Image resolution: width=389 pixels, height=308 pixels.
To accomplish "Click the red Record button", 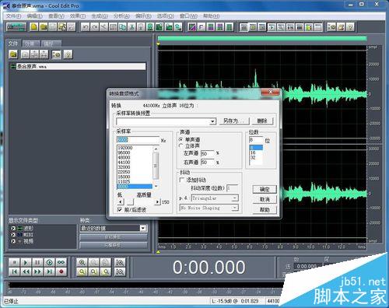I will tap(61, 271).
